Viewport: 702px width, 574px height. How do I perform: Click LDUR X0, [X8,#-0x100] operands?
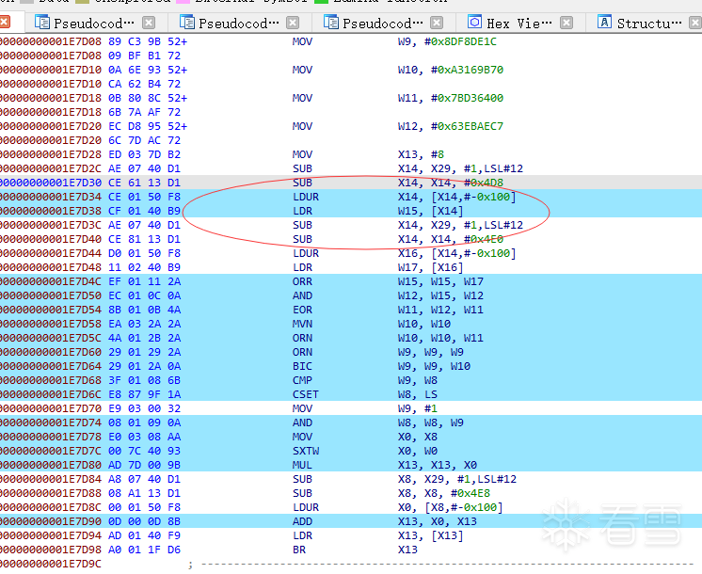pos(451,507)
